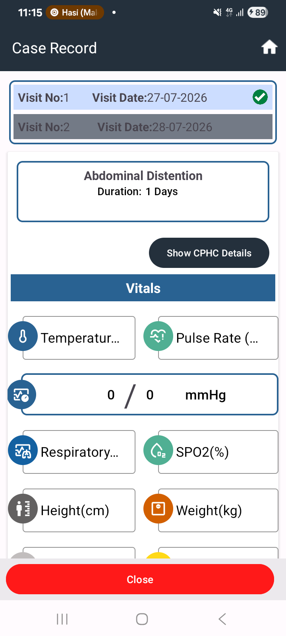Focus the Pulse Rate input field
The height and width of the screenshot is (636, 286).
point(218,338)
